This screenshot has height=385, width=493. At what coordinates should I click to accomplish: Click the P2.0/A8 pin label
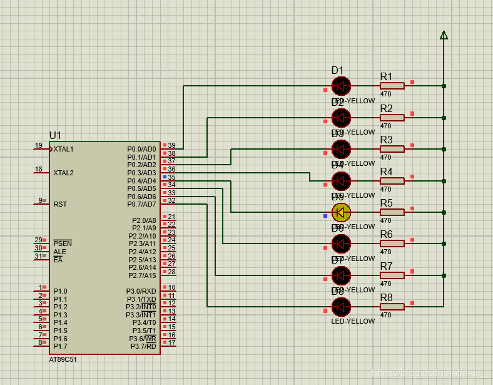[x=144, y=220]
